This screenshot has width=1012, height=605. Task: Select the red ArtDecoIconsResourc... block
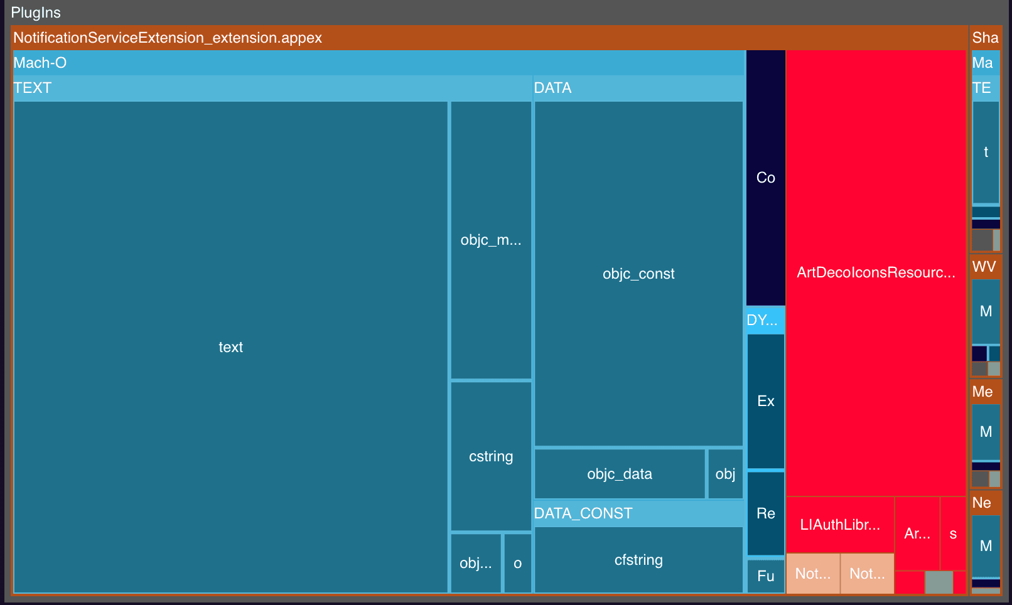pyautogui.click(x=876, y=272)
